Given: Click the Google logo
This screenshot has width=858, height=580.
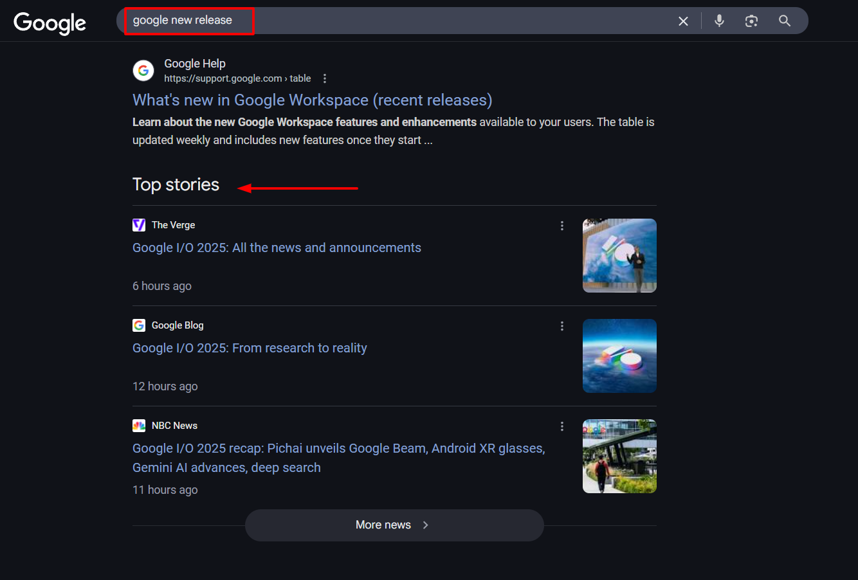Looking at the screenshot, I should coord(50,23).
